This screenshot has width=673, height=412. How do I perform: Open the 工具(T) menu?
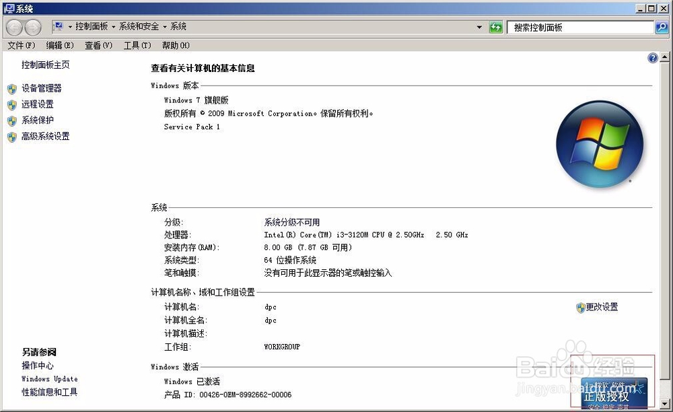pyautogui.click(x=137, y=45)
